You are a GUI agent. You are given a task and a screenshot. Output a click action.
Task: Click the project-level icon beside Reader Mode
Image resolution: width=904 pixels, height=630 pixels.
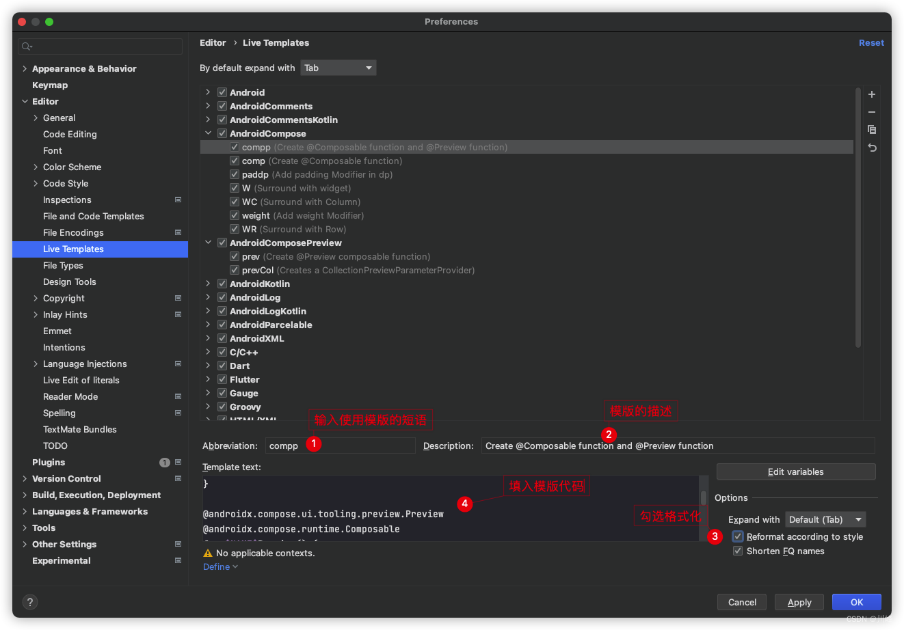[178, 396]
